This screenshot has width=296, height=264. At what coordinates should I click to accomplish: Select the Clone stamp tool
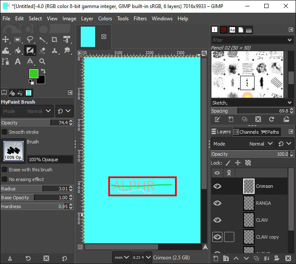55,51
